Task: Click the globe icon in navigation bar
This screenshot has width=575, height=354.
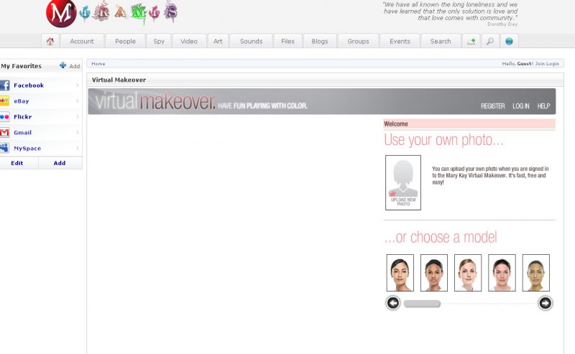Action: [x=509, y=42]
